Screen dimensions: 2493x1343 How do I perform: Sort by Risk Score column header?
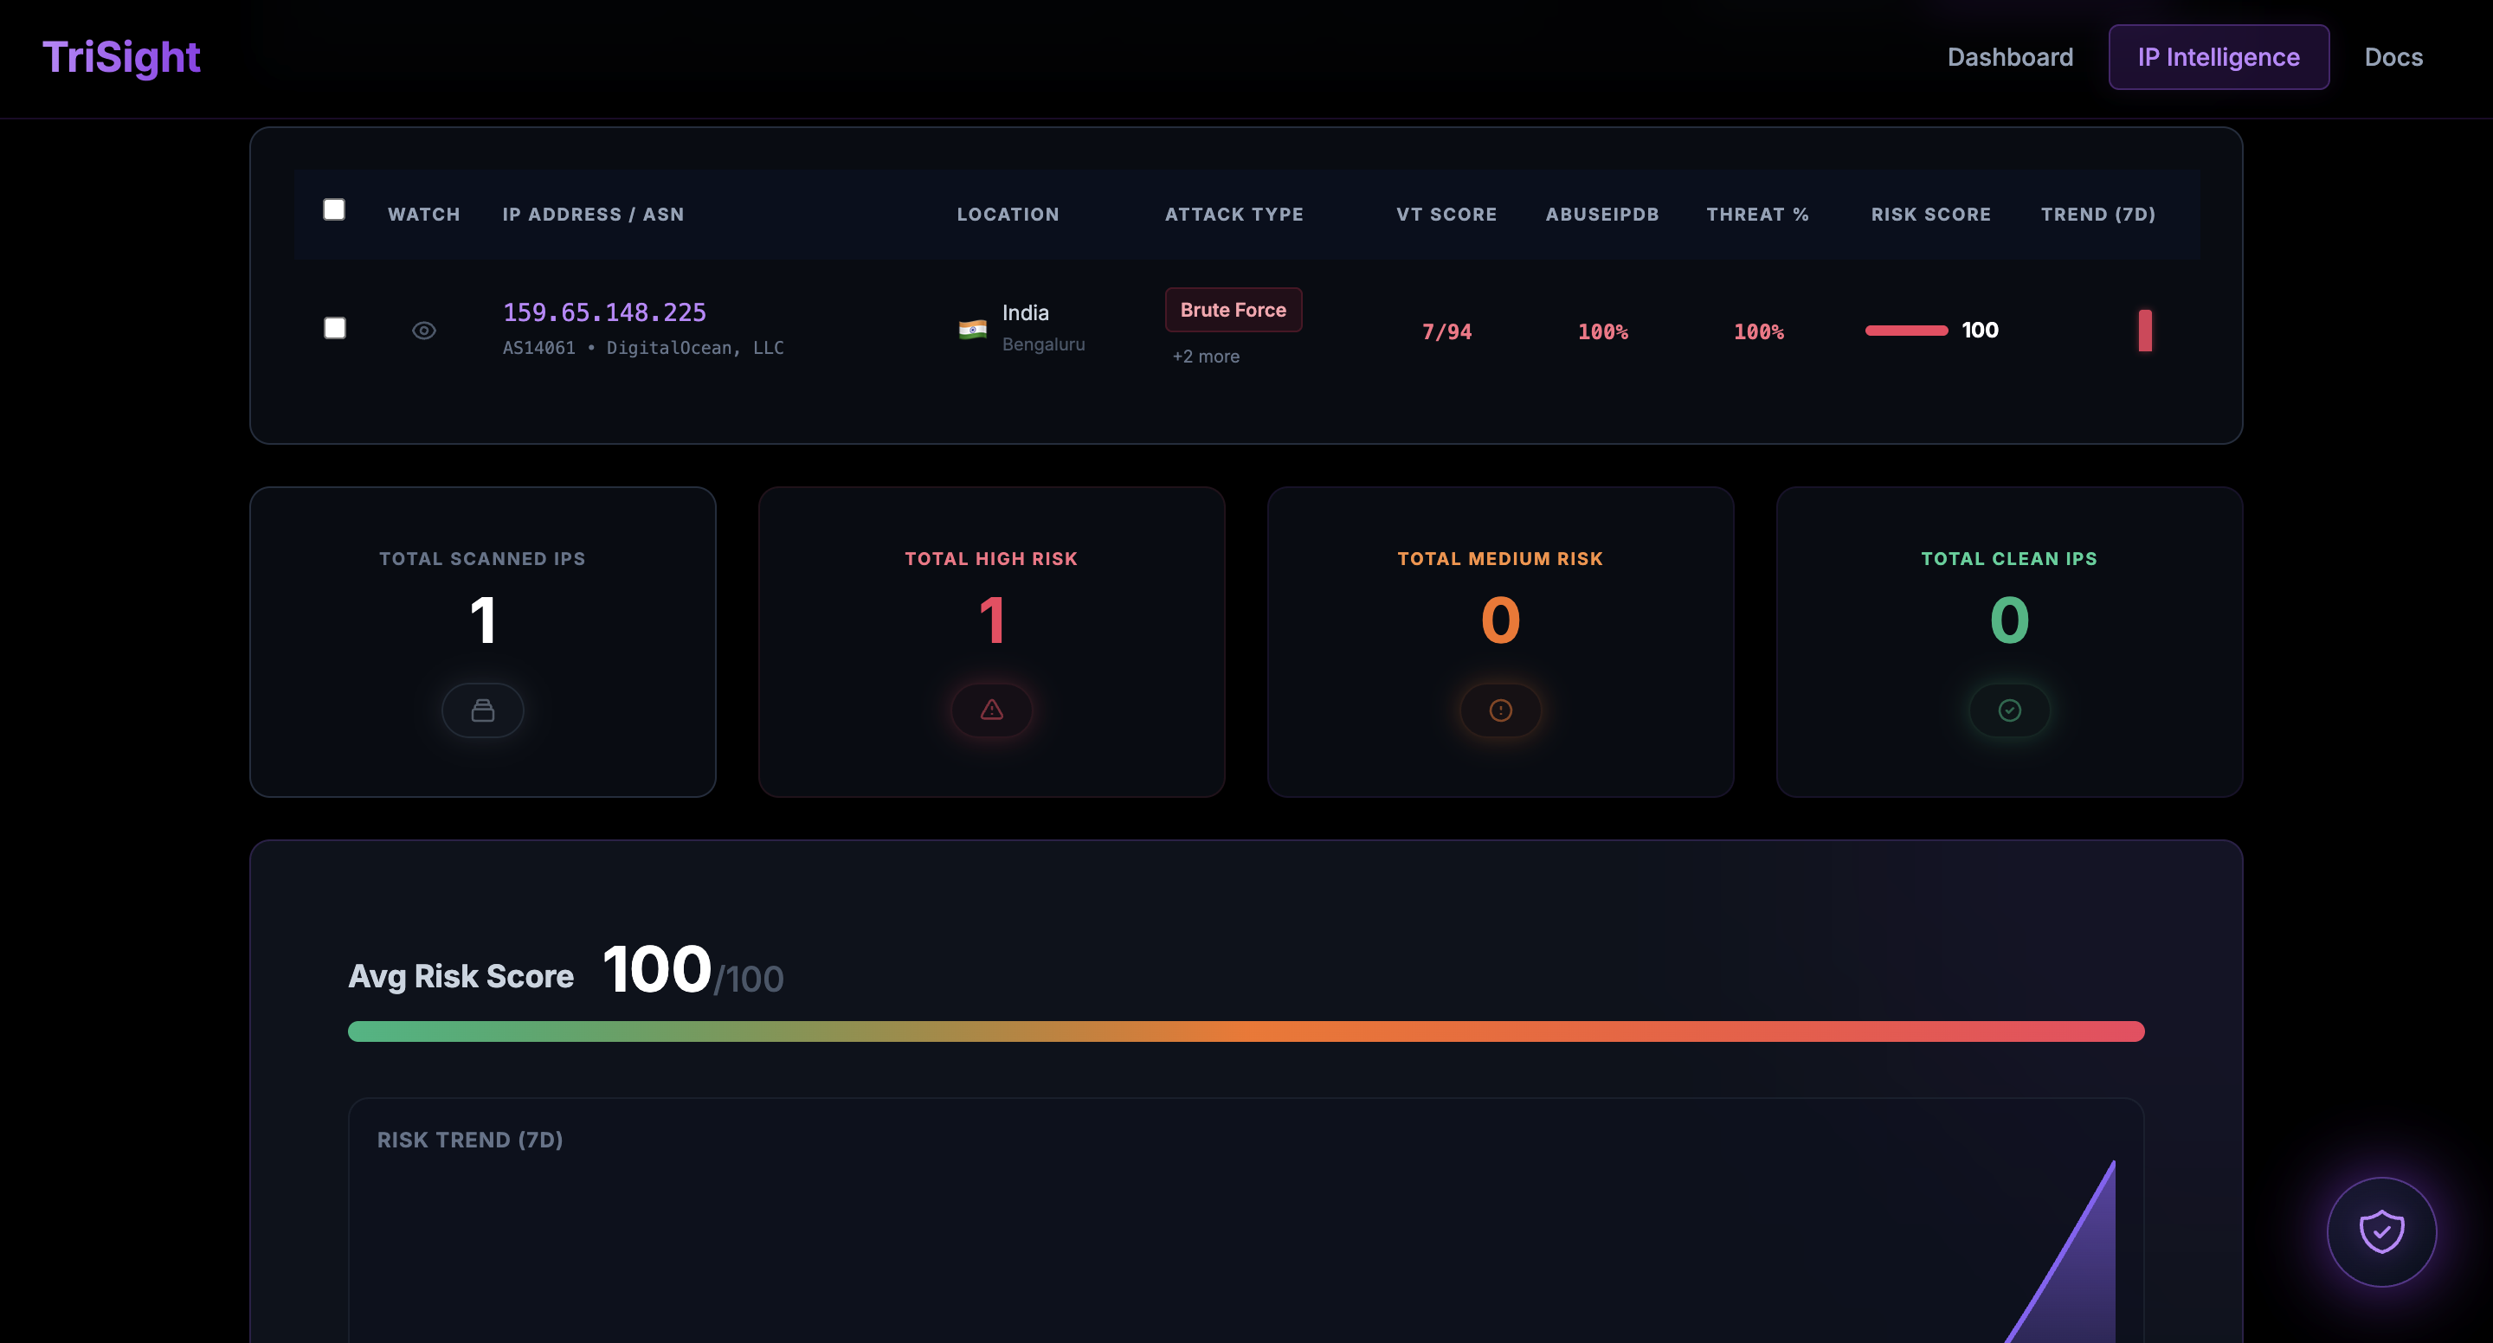click(1929, 215)
